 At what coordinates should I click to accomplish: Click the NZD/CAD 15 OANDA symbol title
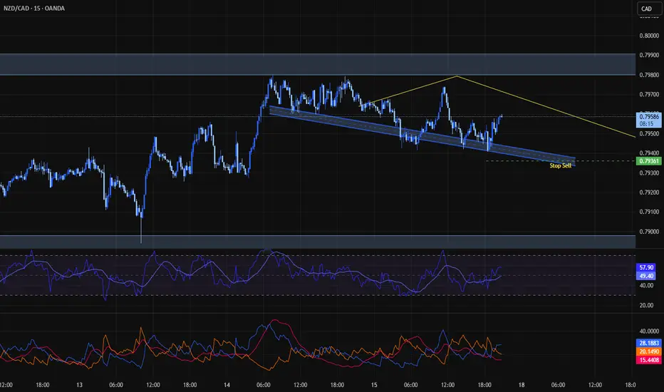pos(34,8)
